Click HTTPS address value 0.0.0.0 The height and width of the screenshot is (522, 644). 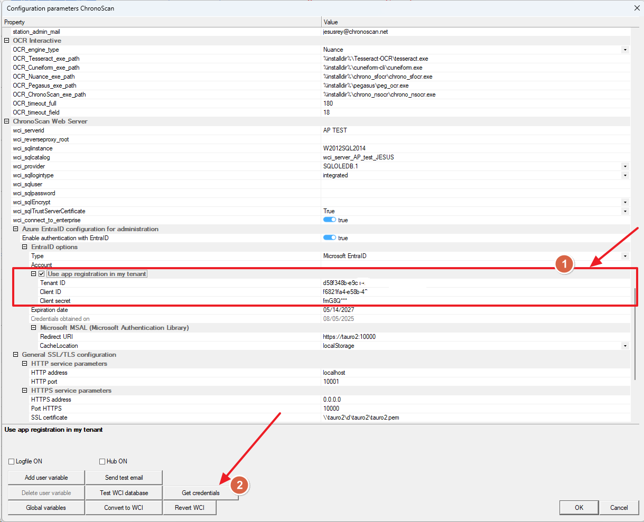(x=332, y=400)
